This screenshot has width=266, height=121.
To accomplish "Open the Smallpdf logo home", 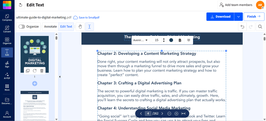I will coord(7,5).
